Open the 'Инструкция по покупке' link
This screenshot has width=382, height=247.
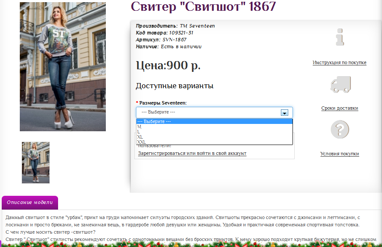point(339,62)
